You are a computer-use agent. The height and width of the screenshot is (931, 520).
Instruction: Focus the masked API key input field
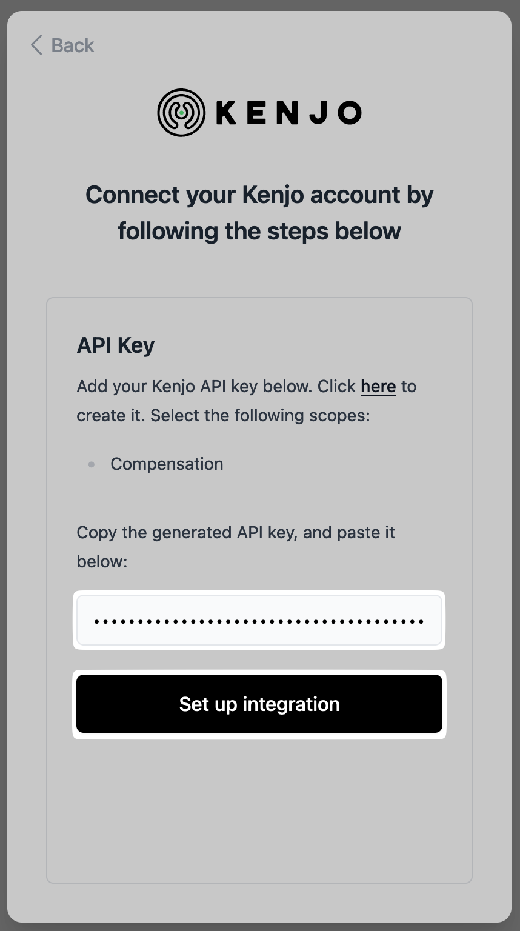click(259, 620)
